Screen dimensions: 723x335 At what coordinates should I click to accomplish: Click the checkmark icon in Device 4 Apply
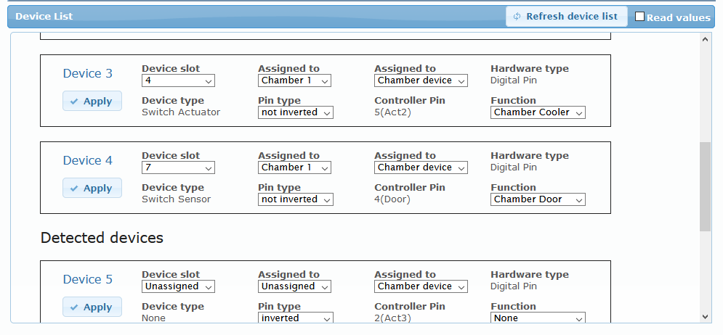74,189
